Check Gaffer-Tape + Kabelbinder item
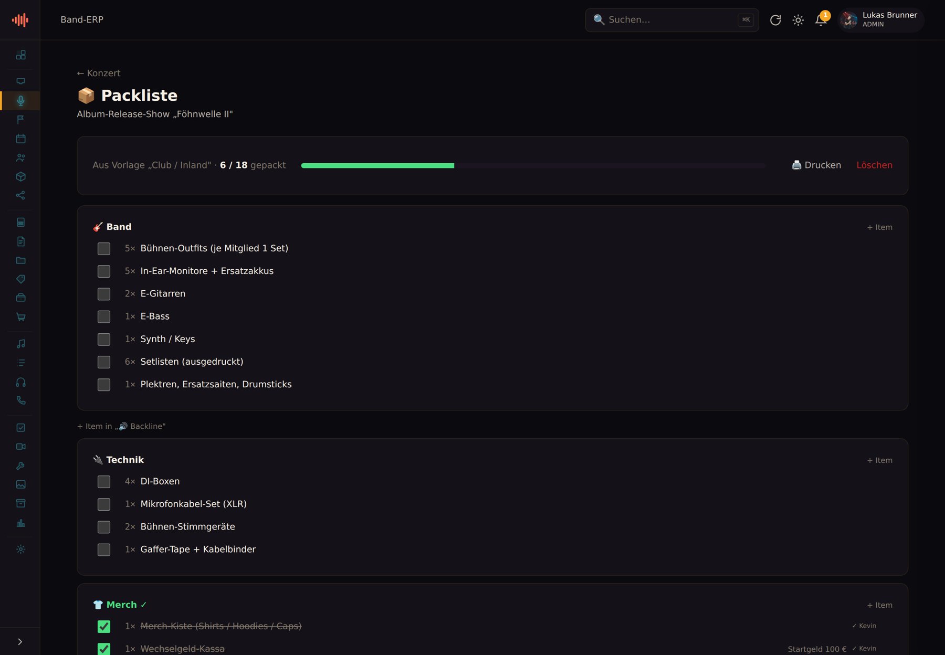Screen dimensions: 945x655 (104, 550)
